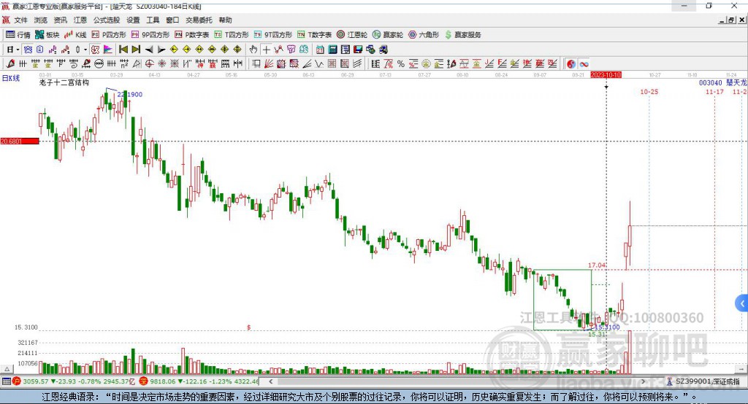Select the red Gann fan lines tool
Image resolution: width=748 pixels, height=404 pixels.
click(x=269, y=64)
